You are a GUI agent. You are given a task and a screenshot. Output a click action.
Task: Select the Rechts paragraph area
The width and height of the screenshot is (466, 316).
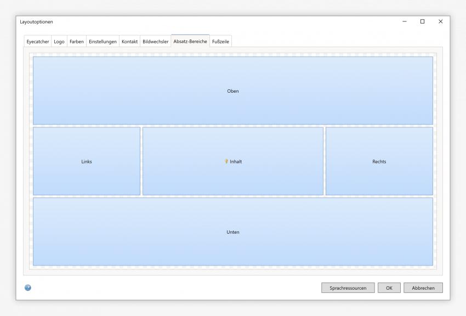379,161
